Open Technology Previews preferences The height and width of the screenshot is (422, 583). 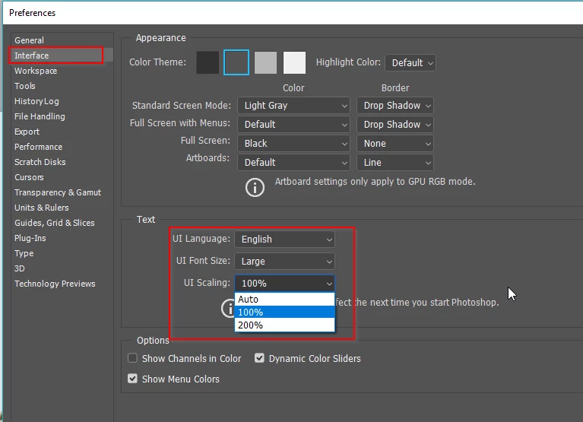click(55, 284)
